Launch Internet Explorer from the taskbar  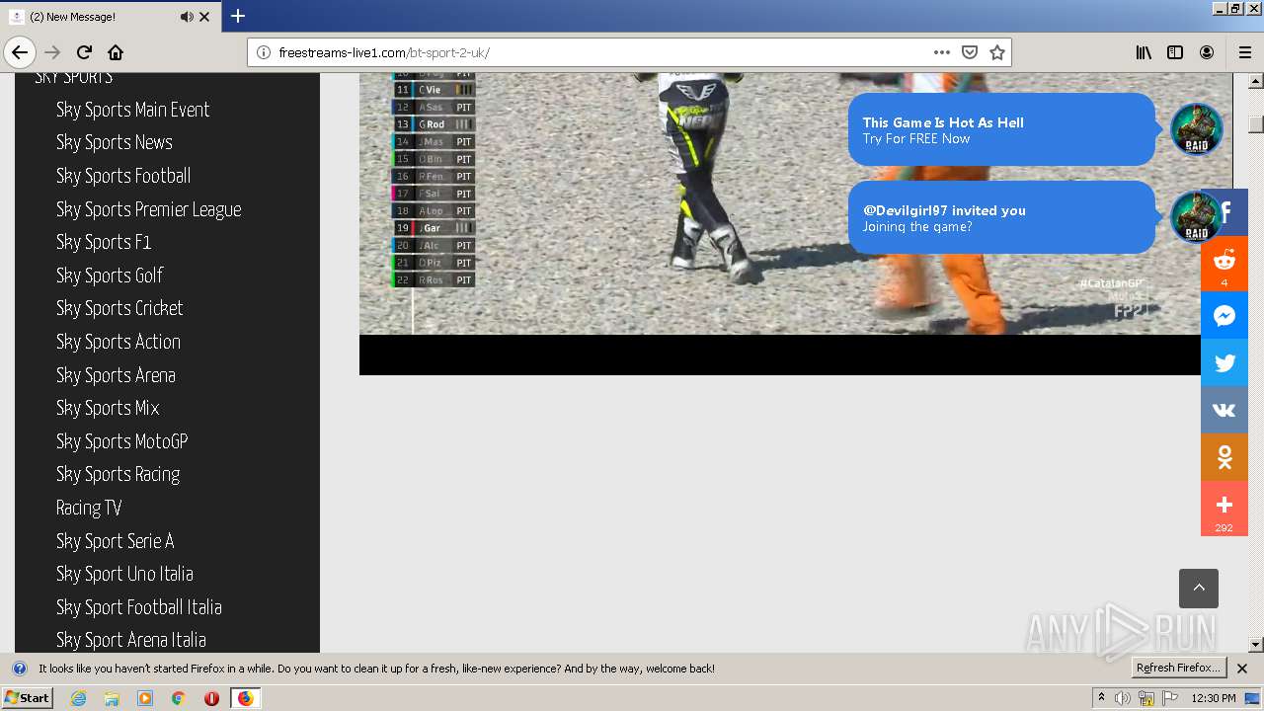tap(79, 698)
